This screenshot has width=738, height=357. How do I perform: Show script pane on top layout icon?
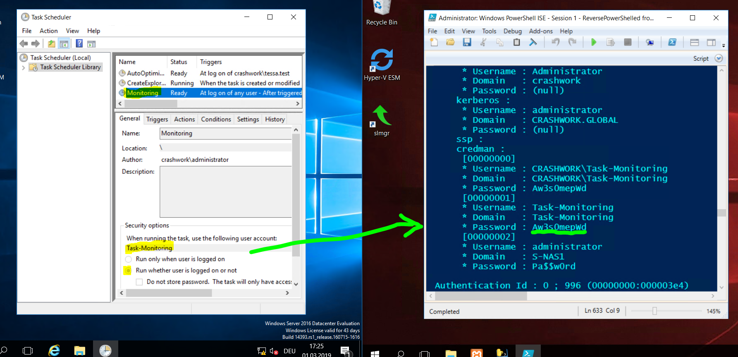click(x=695, y=42)
